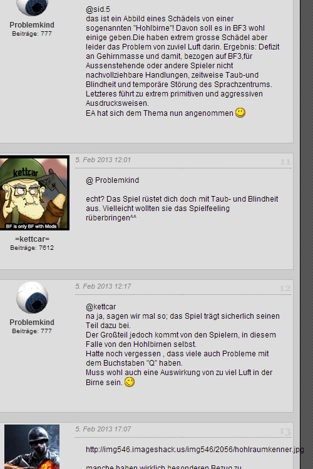The width and height of the screenshot is (313, 469).
Task: Open post number 13 permalink
Action: click(x=285, y=431)
